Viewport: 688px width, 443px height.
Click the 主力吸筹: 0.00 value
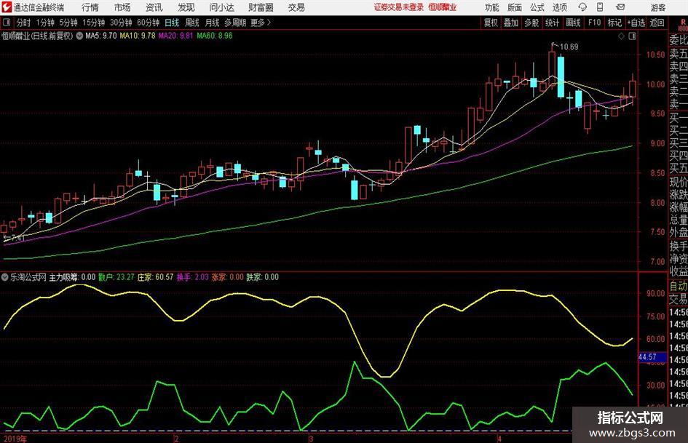click(x=72, y=277)
